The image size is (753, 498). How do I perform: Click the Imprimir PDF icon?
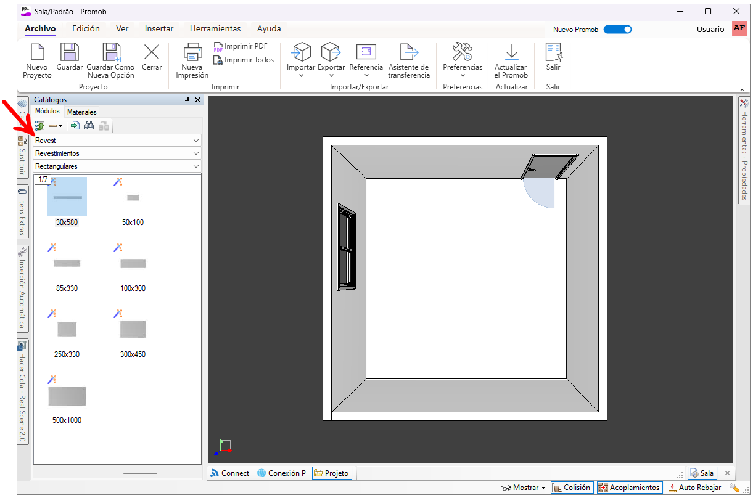218,47
